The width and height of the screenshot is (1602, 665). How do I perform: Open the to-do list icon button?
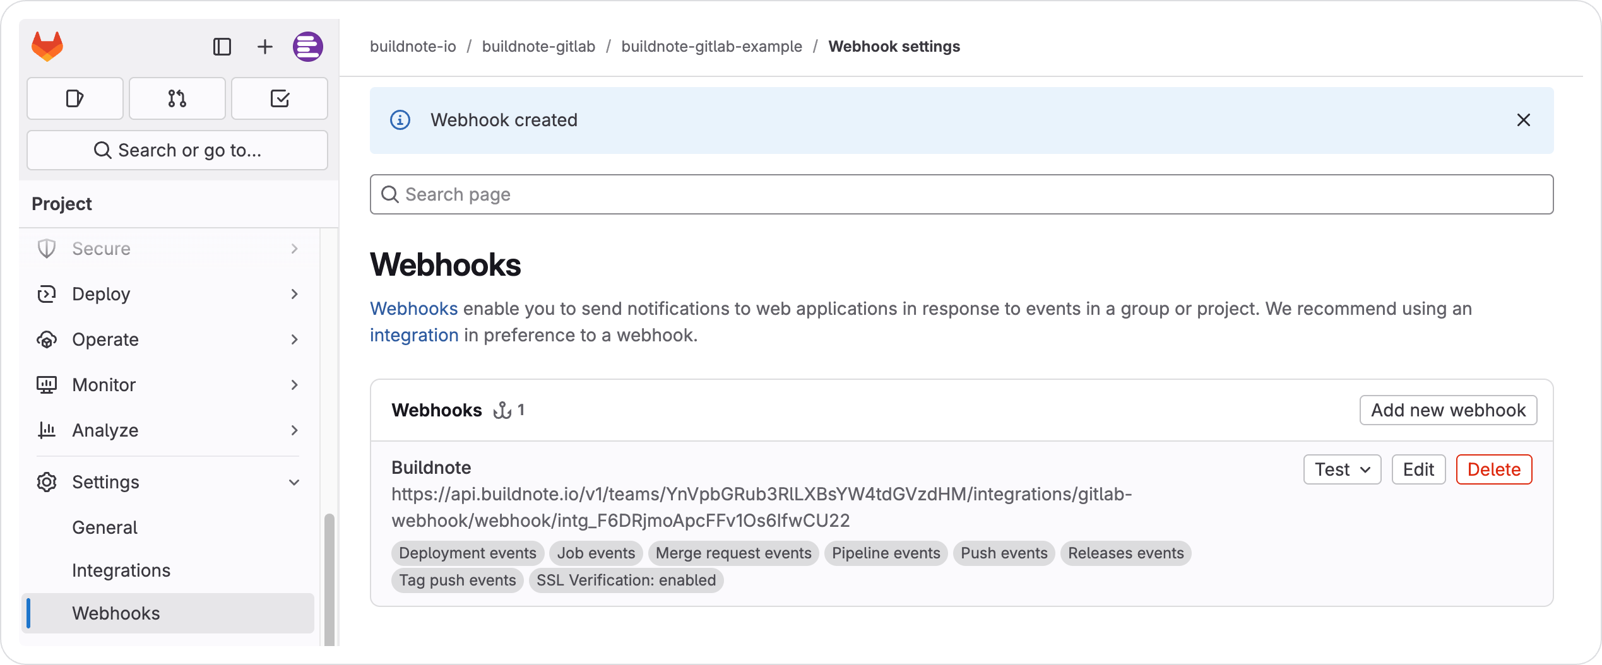280,98
